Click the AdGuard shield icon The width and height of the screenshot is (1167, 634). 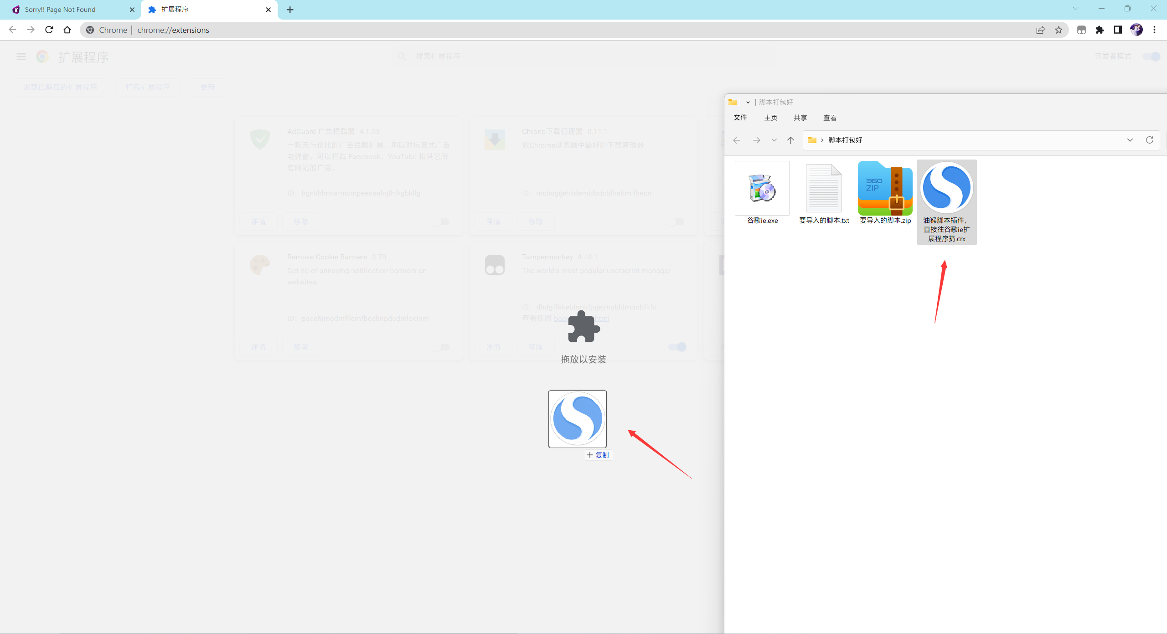(260, 139)
